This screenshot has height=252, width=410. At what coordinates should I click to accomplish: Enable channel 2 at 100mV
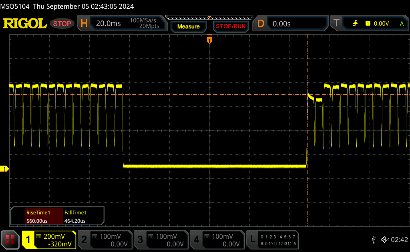point(105,240)
